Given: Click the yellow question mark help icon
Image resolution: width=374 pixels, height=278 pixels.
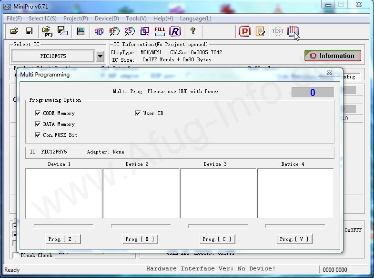Looking at the screenshot, I should [193, 31].
